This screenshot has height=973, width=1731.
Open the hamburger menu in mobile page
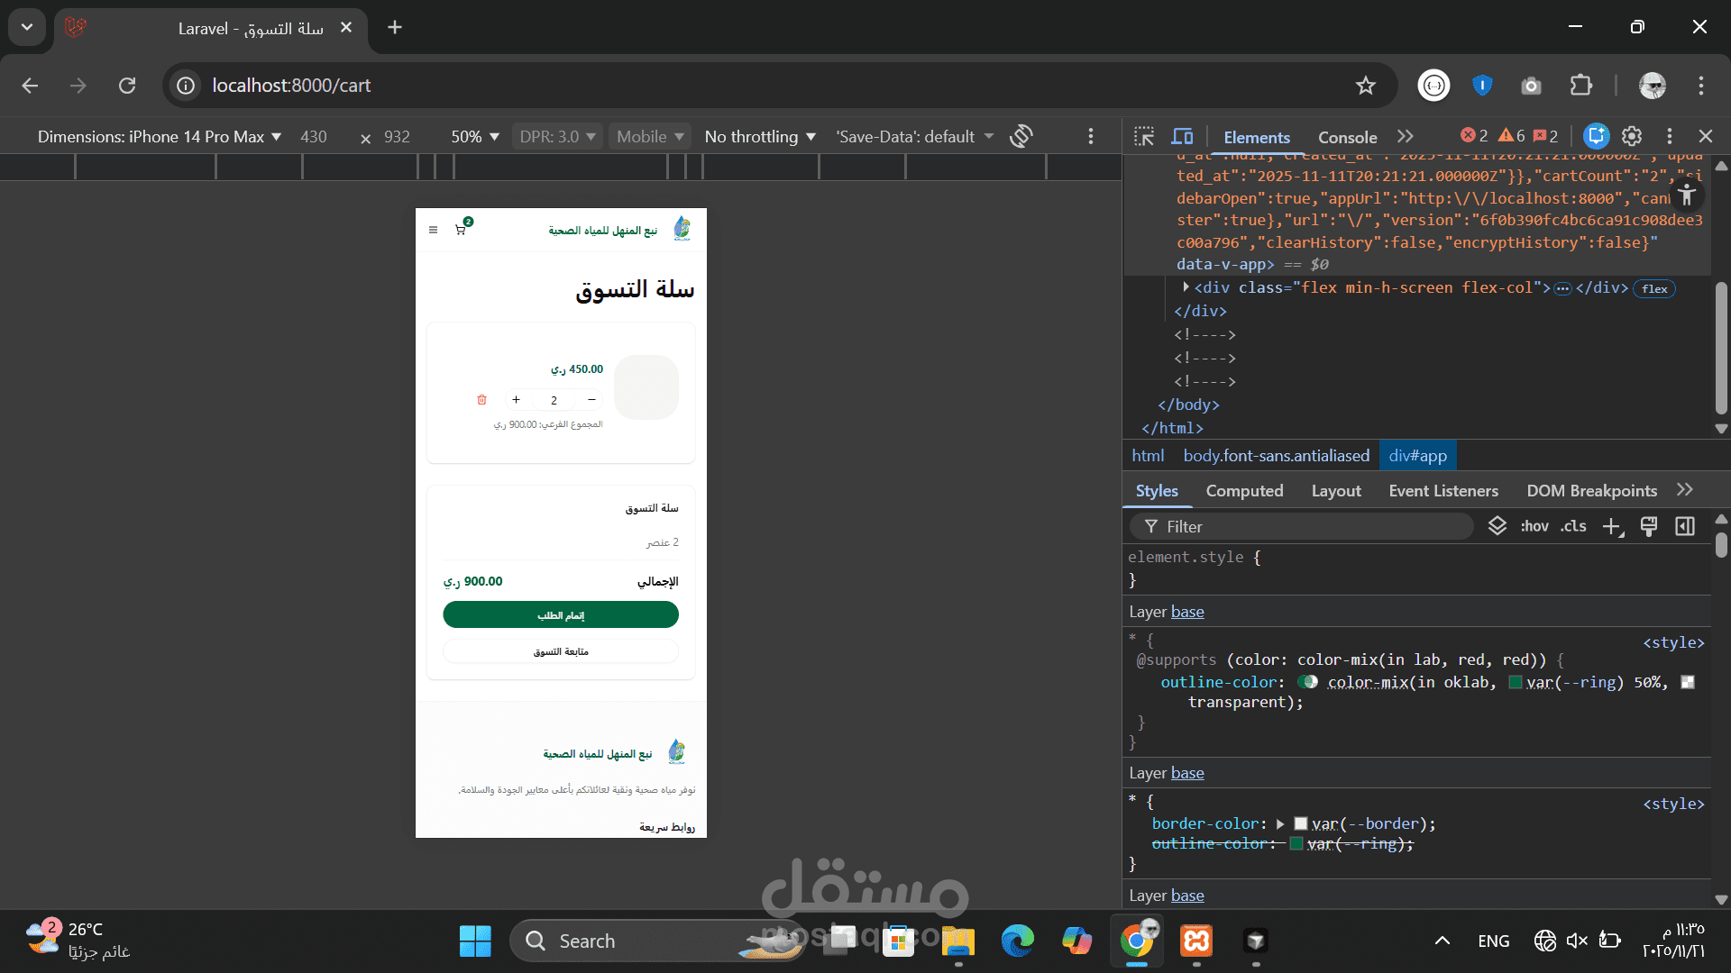point(433,230)
